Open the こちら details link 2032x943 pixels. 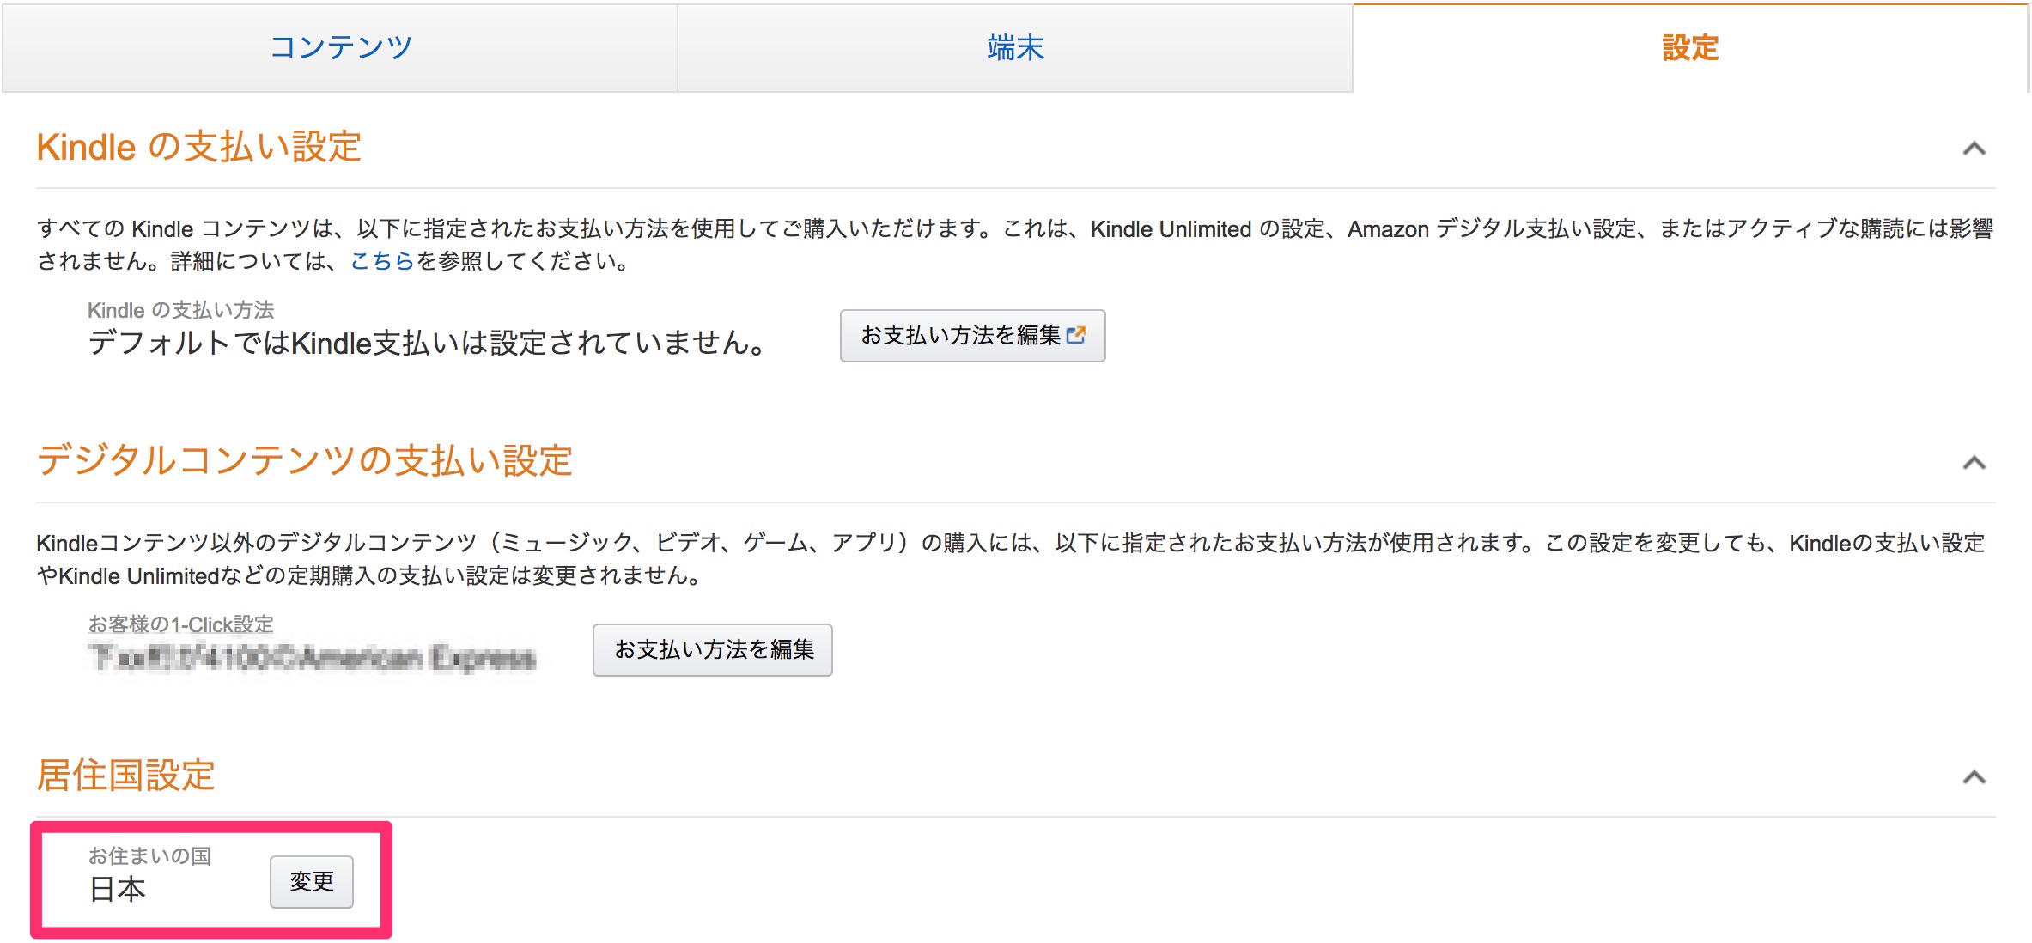[x=382, y=261]
